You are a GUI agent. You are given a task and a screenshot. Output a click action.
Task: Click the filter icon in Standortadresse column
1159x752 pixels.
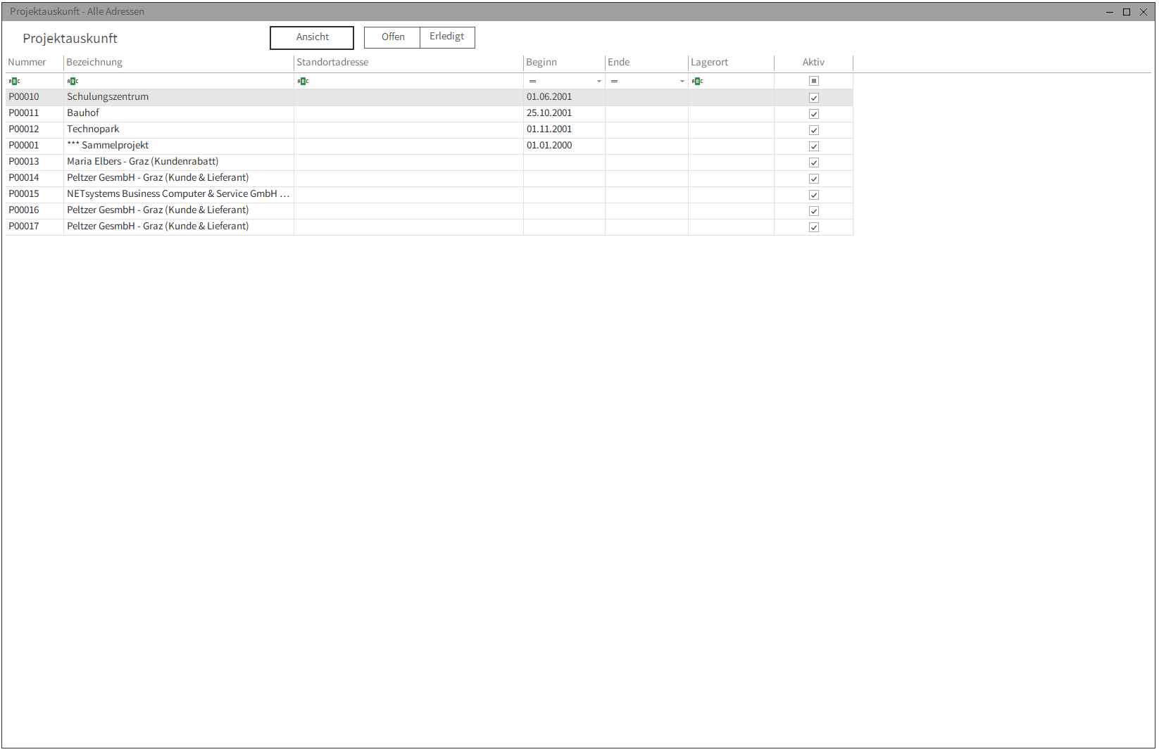[x=303, y=82]
